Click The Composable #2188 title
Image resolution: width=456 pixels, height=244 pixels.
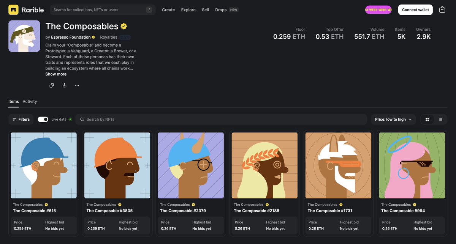click(x=257, y=211)
